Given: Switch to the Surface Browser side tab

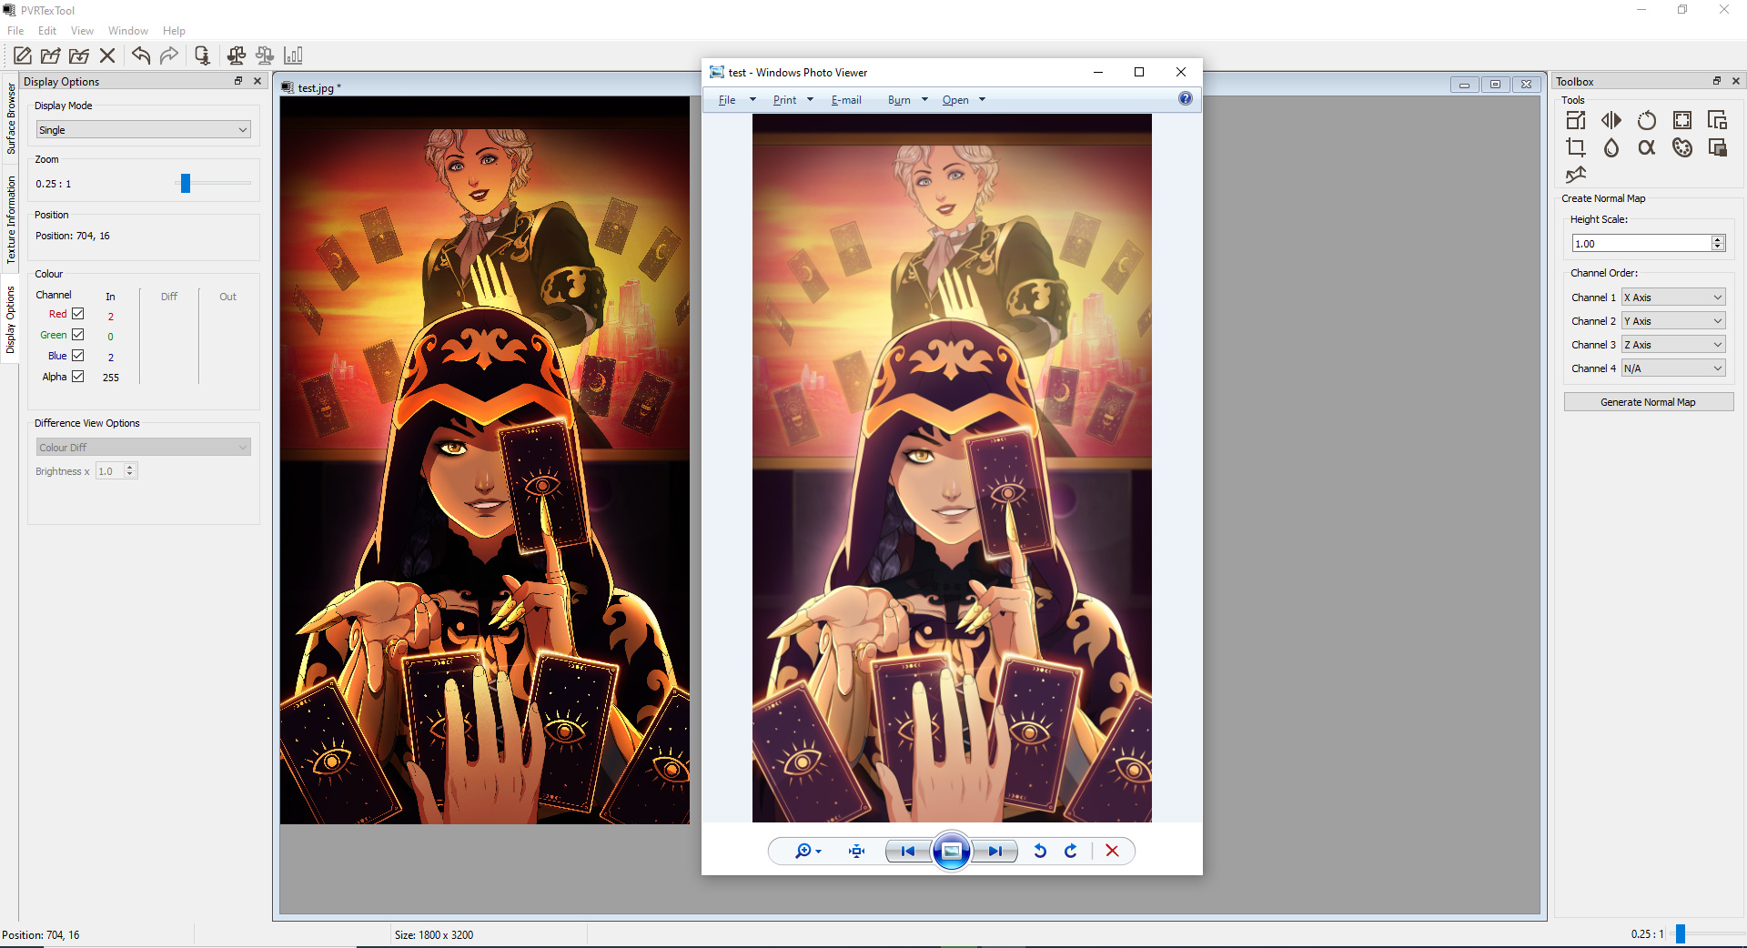Looking at the screenshot, I should pos(11,118).
